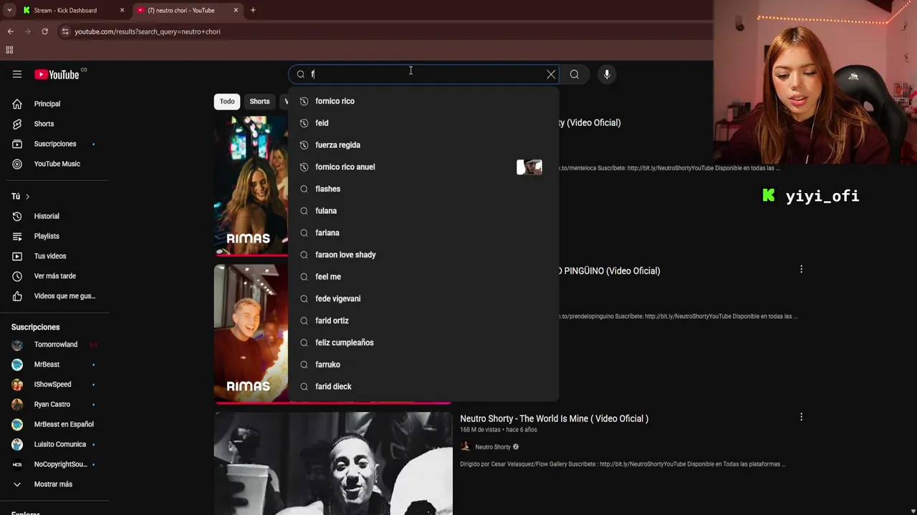917x515 pixels.
Task: Choose suggestion farruko
Action: [x=423, y=364]
